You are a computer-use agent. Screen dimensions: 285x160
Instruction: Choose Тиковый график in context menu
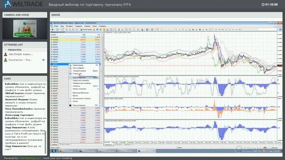[x=84, y=71]
